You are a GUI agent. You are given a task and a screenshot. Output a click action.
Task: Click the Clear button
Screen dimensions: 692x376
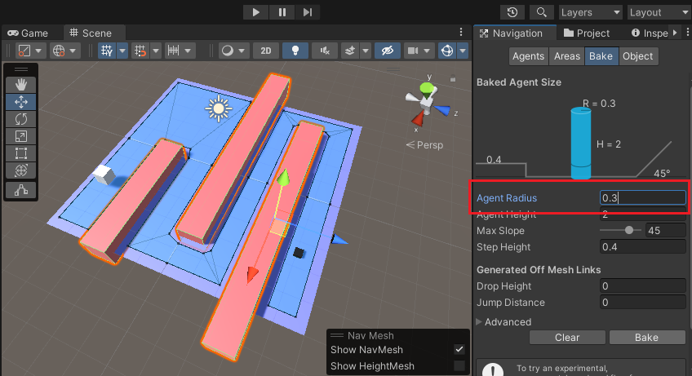click(567, 337)
